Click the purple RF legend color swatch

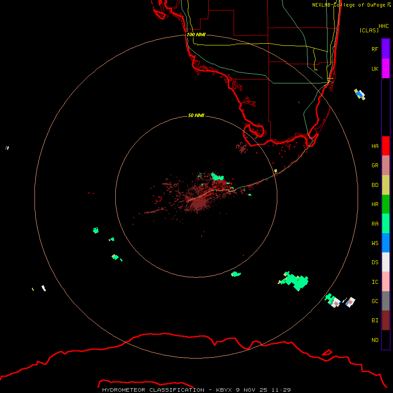(386, 49)
